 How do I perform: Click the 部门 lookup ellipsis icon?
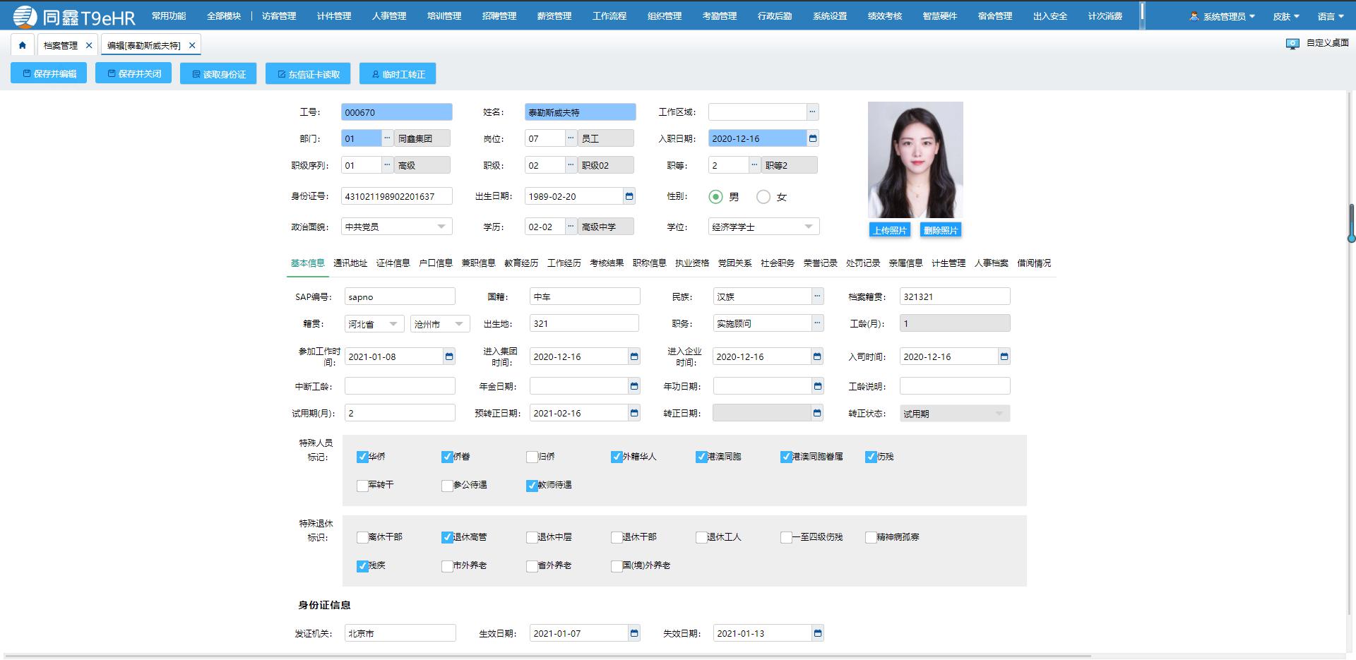(386, 138)
